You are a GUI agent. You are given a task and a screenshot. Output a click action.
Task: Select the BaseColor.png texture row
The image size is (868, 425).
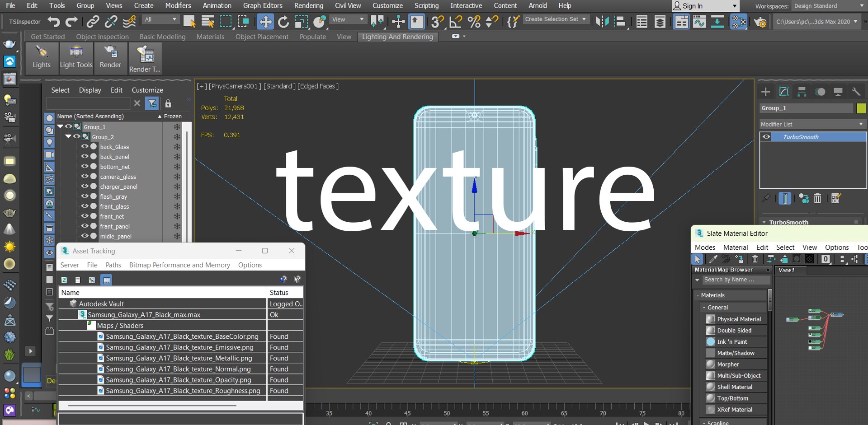[x=180, y=336]
